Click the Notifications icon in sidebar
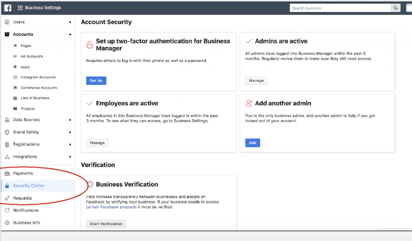This screenshot has width=412, height=241. [x=7, y=210]
